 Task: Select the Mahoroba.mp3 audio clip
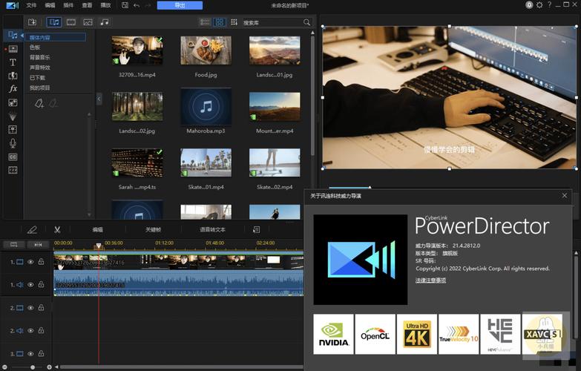206,107
